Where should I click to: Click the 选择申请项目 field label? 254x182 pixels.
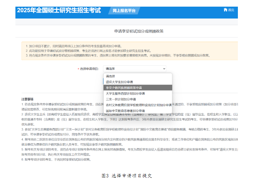[89, 69]
